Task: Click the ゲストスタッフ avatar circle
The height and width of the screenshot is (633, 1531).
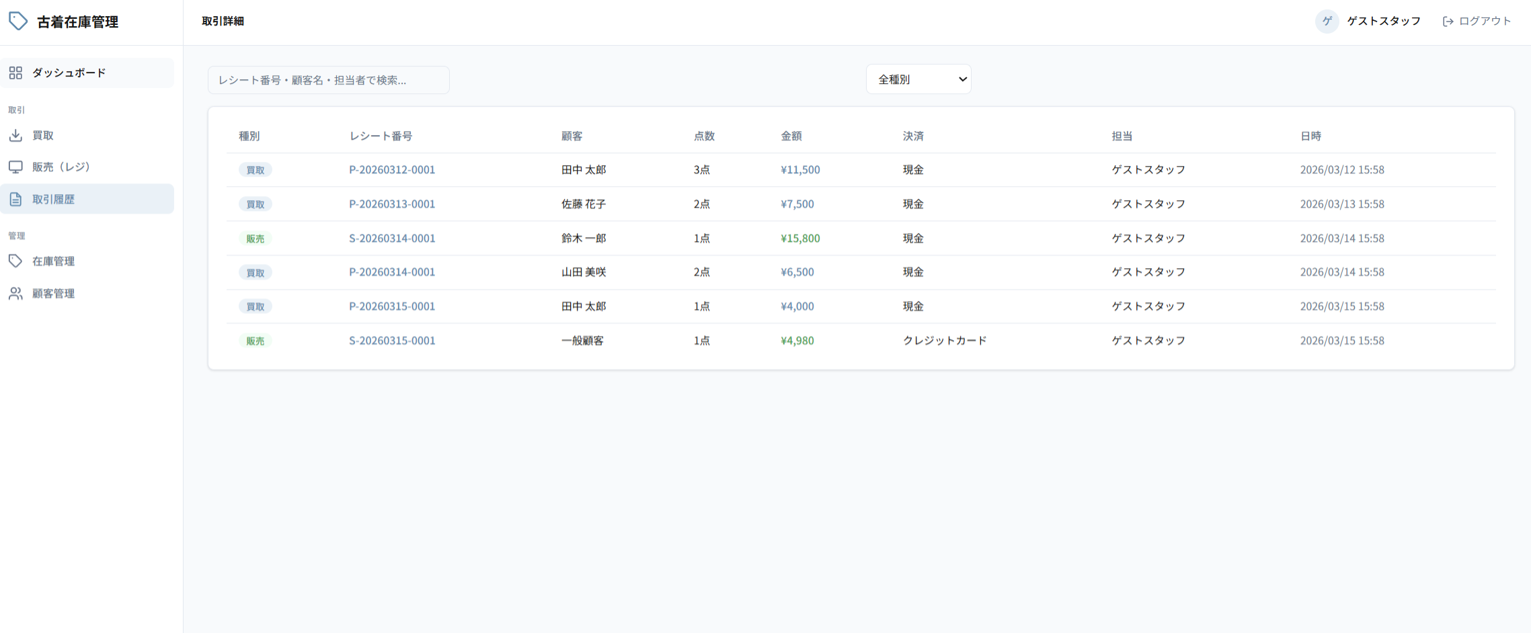Action: tap(1327, 22)
